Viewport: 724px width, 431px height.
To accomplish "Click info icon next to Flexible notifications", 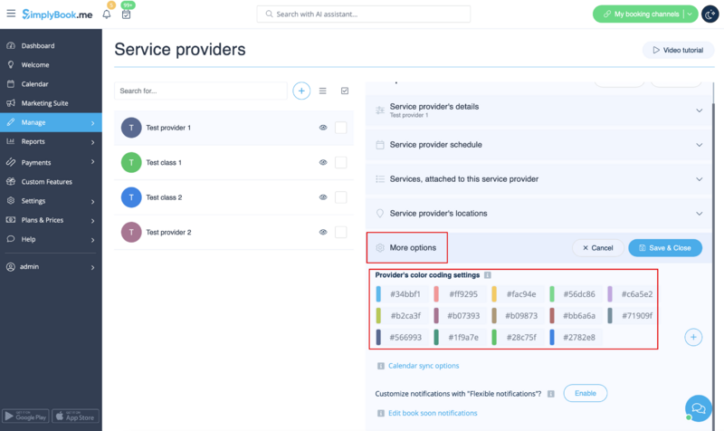I will click(551, 394).
